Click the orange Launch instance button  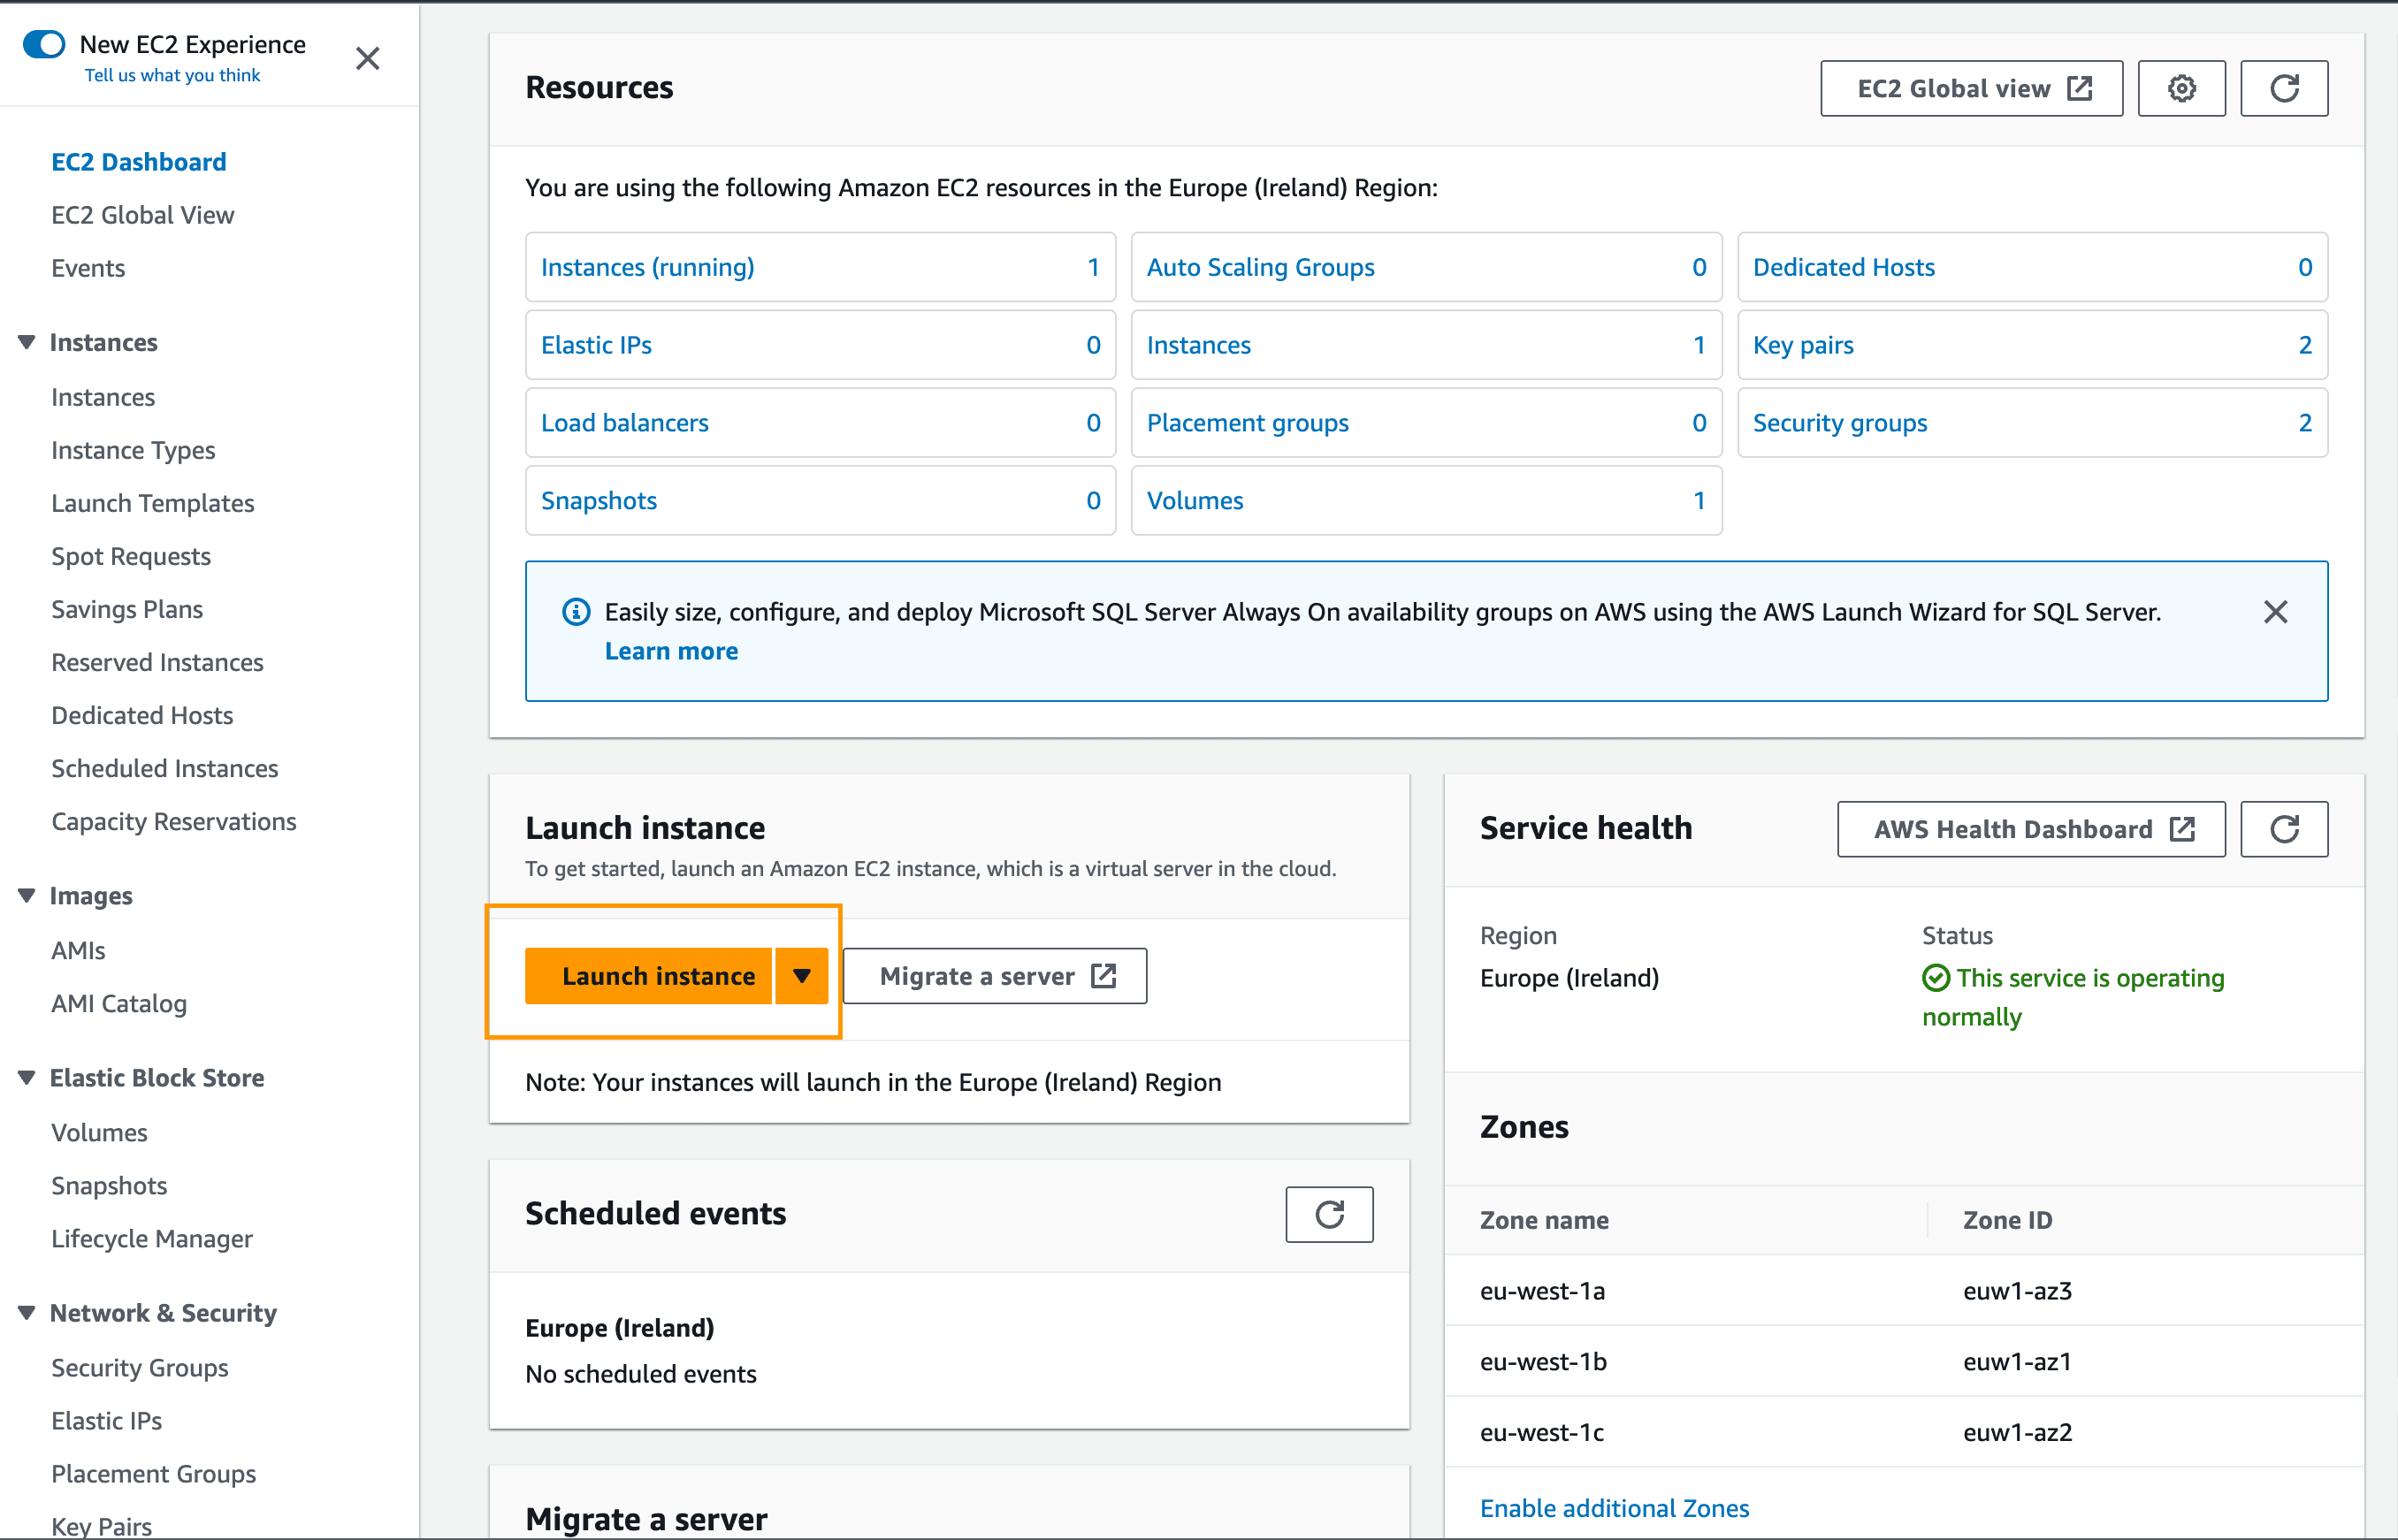pos(649,976)
